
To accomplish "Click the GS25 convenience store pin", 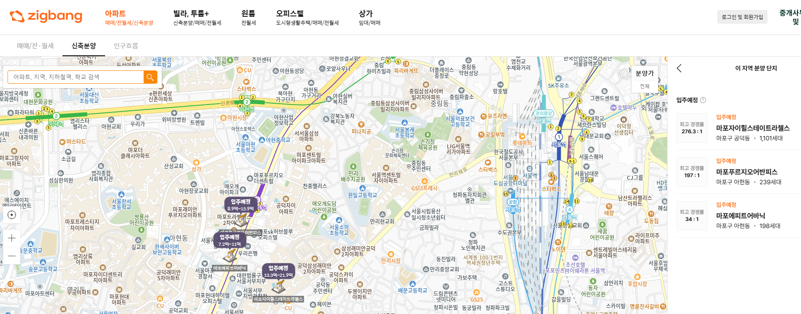I will click(x=477, y=293).
